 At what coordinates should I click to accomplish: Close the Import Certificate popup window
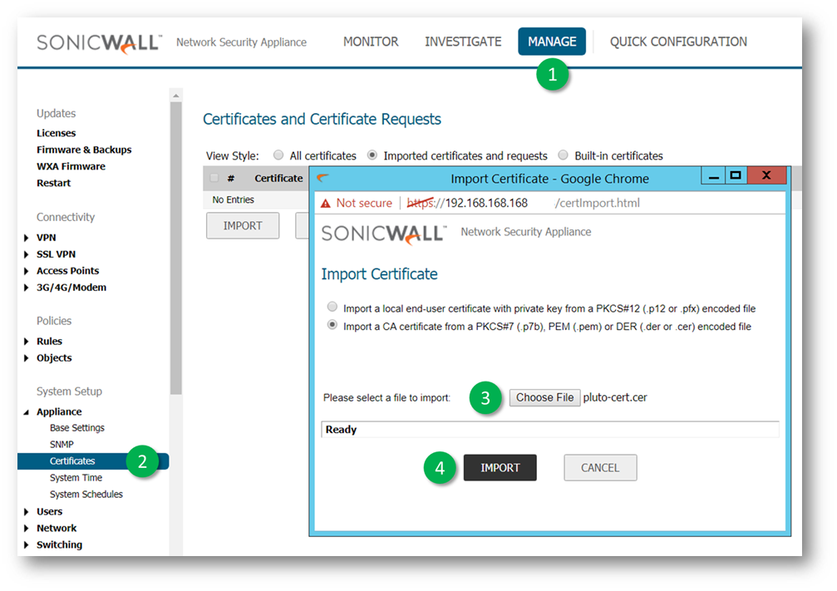766,175
